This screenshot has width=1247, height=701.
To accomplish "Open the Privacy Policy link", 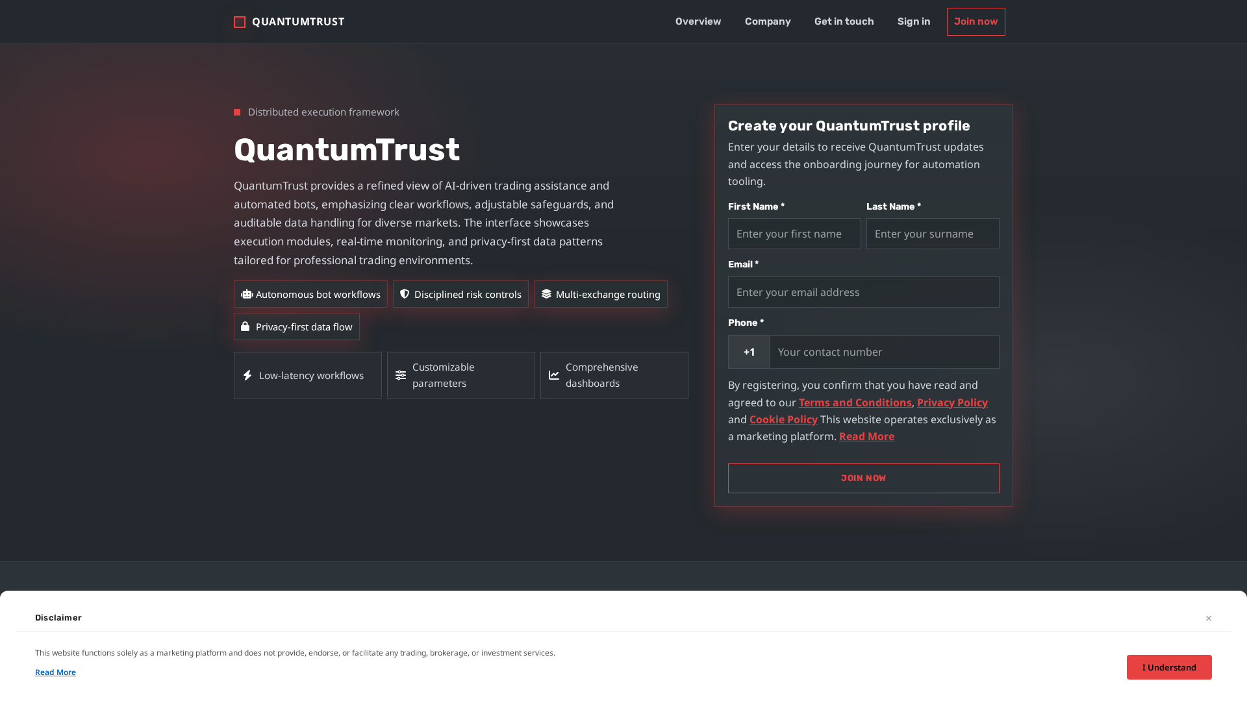I will [952, 402].
